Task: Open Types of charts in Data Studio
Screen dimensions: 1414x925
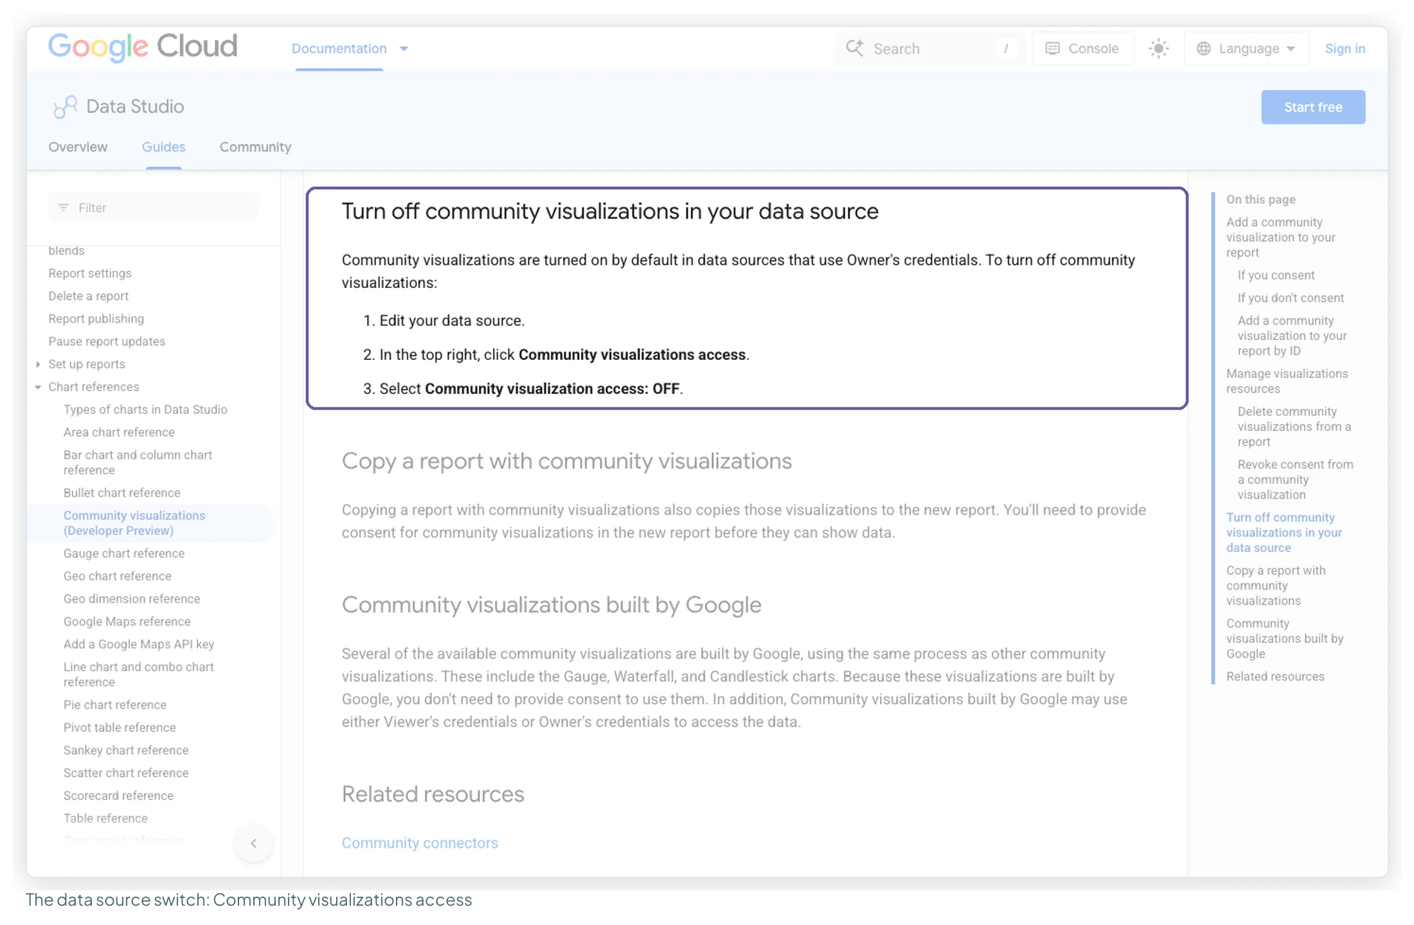Action: (145, 409)
